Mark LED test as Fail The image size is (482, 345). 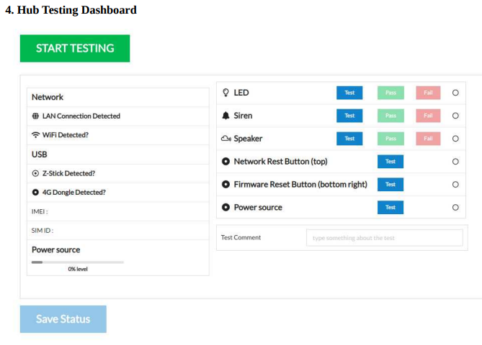point(428,93)
